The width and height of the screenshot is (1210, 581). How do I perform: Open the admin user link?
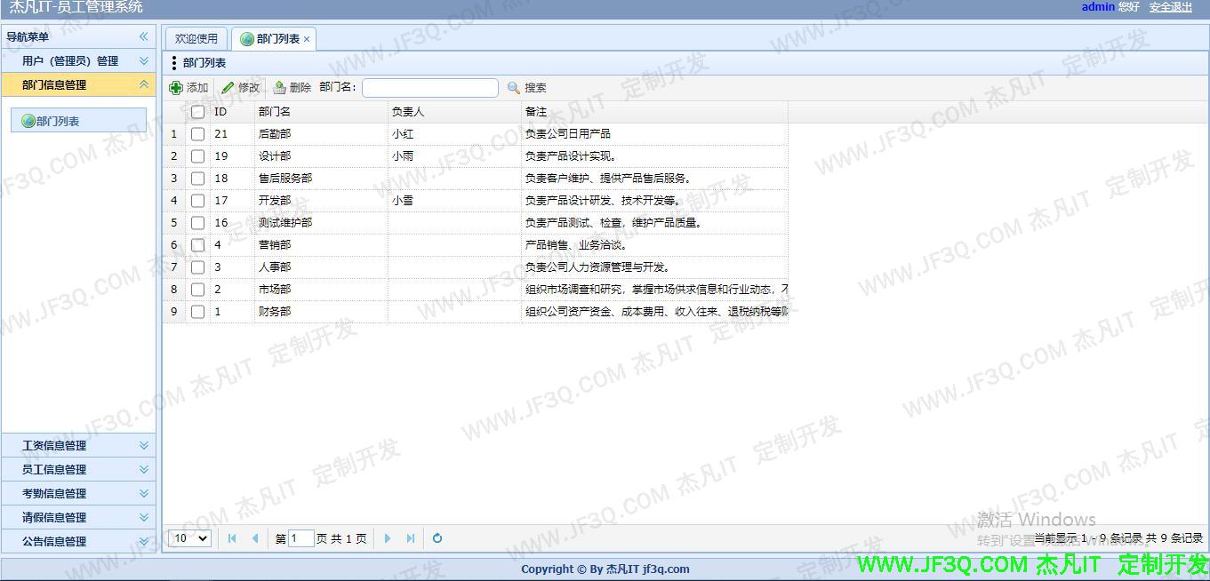click(1097, 7)
